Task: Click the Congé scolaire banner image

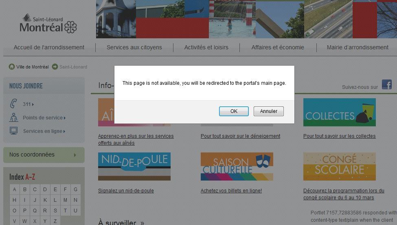Action: pos(339,166)
